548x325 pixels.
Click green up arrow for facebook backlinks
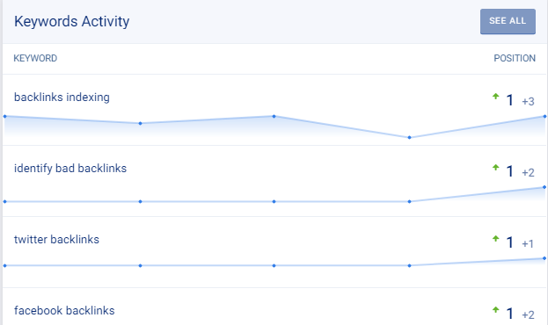(x=495, y=310)
